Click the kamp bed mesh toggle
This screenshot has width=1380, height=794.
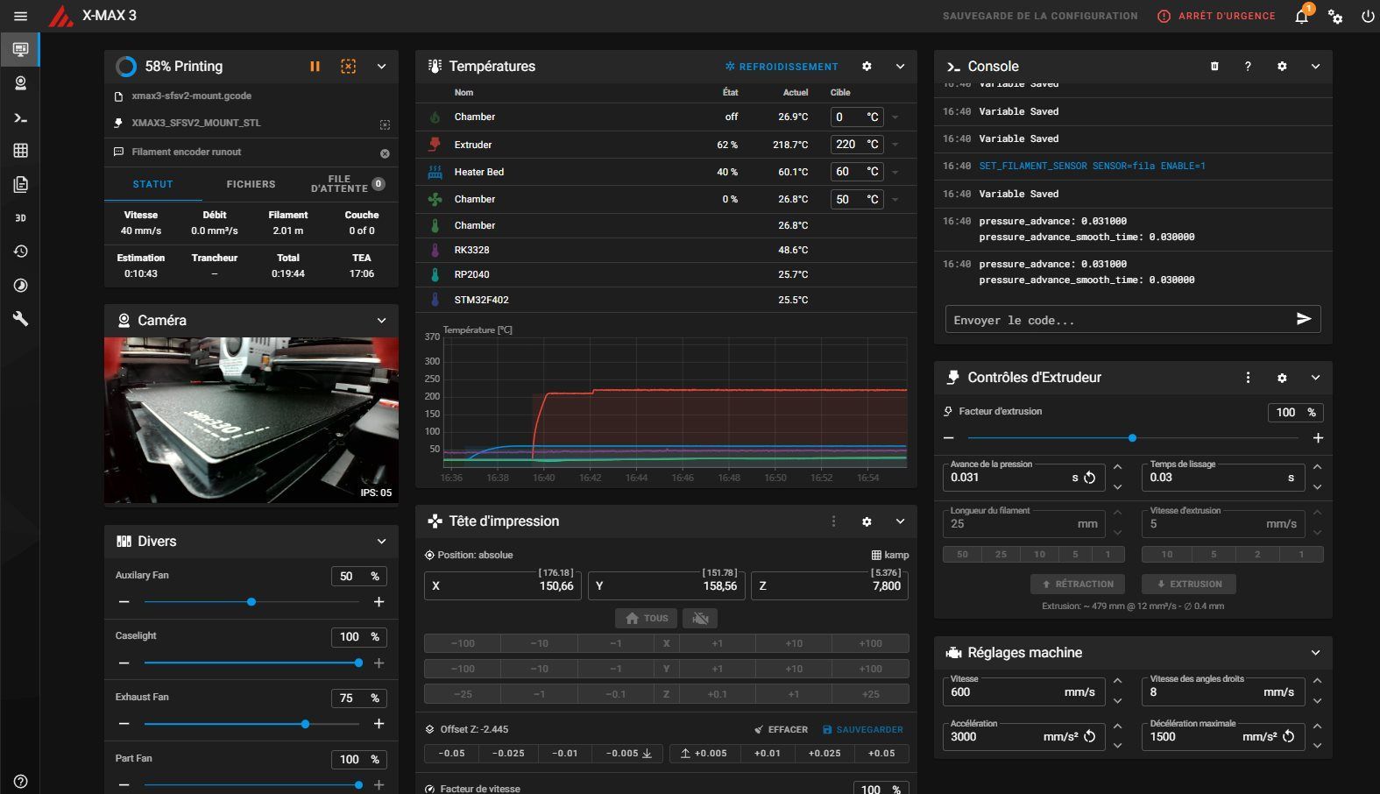889,555
